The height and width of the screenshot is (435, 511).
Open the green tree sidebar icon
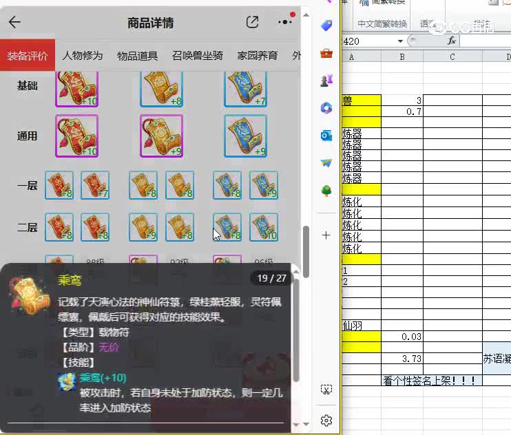pos(326,191)
